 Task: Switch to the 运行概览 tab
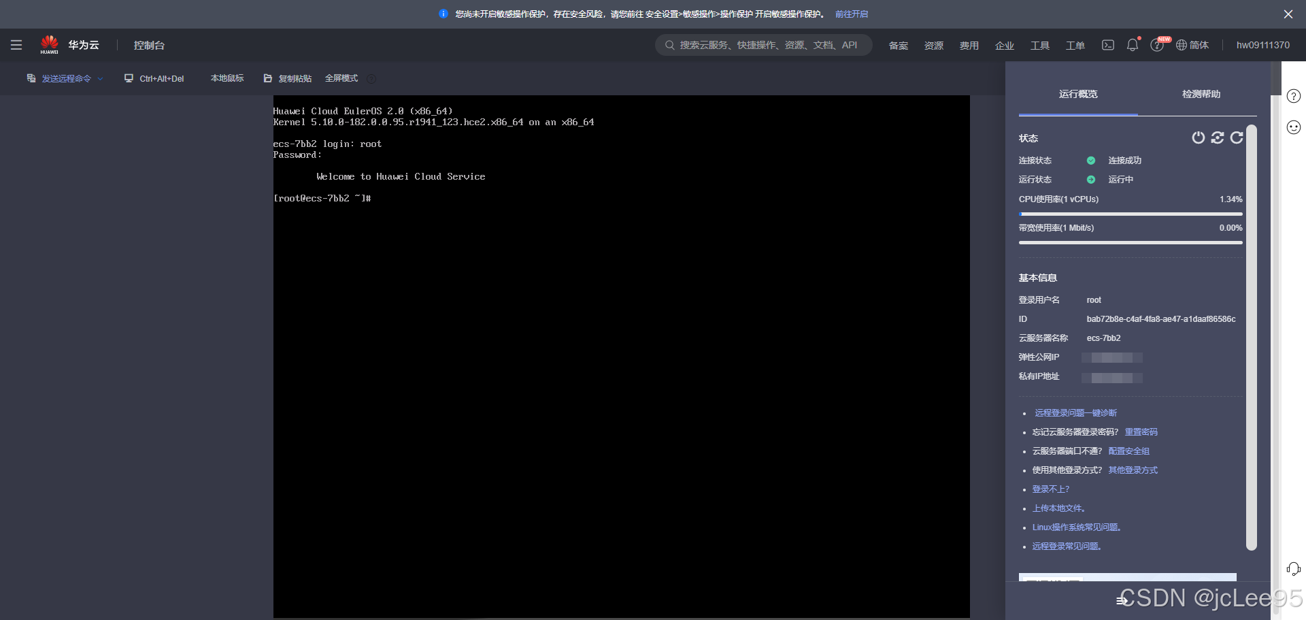[1078, 94]
